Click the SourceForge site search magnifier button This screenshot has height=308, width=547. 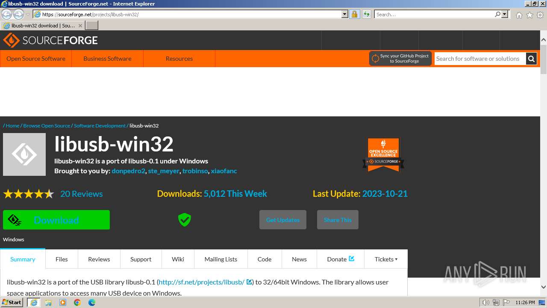pyautogui.click(x=531, y=59)
